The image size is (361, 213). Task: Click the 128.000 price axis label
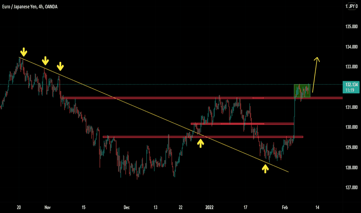351,168
